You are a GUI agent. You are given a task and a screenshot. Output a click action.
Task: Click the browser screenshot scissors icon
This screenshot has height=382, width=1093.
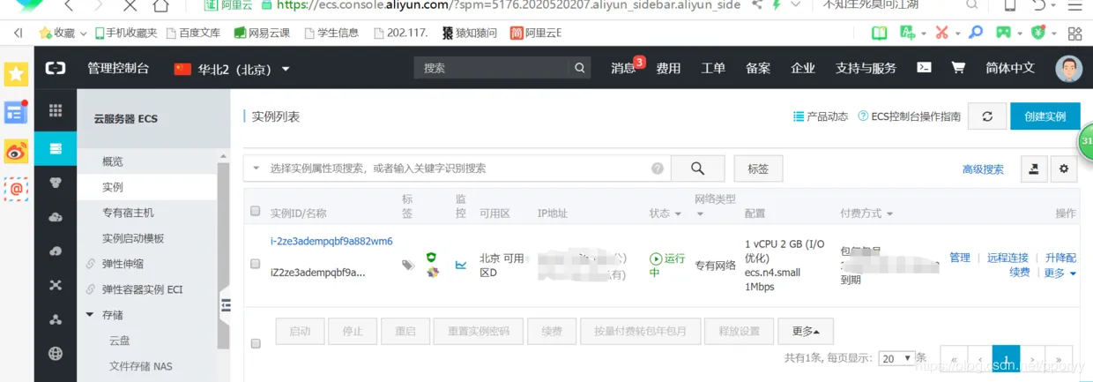(941, 33)
